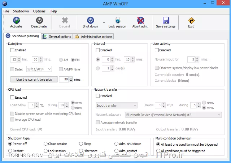Enable the CPU load condition checkbox
Viewport: 231px width, 163px height.
12,97
